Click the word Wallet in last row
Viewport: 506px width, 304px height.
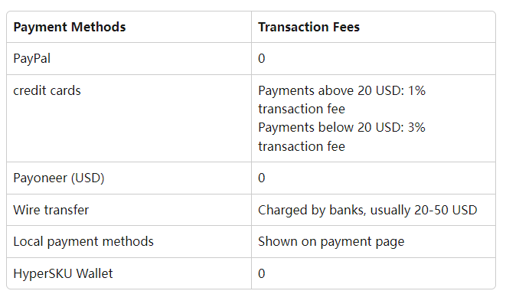point(94,273)
